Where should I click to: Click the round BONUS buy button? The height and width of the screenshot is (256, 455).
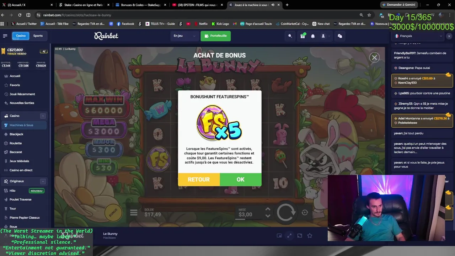coord(113,212)
